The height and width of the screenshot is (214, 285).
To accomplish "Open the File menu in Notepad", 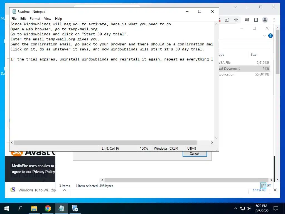I will 14,19.
